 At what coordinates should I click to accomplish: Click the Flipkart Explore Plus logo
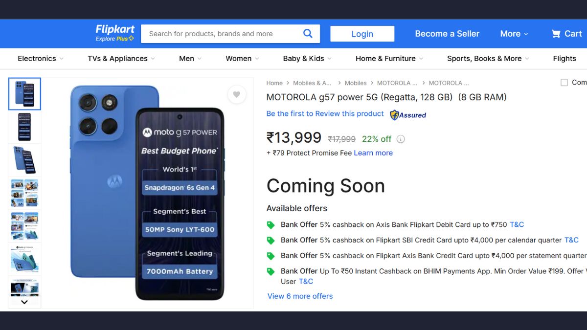[x=115, y=33]
